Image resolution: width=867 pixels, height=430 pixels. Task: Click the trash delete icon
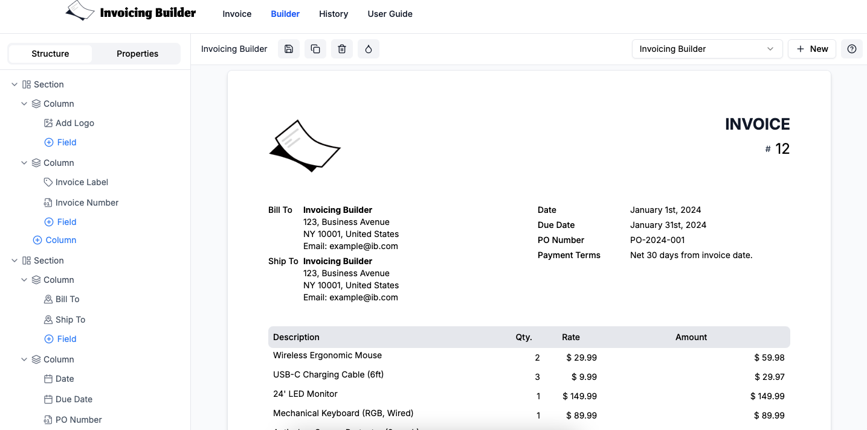(342, 49)
